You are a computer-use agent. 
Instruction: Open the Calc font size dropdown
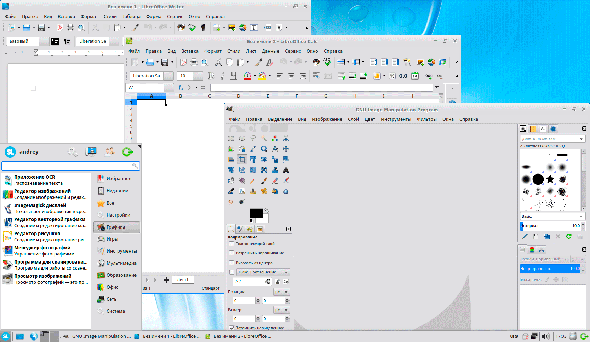(197, 76)
